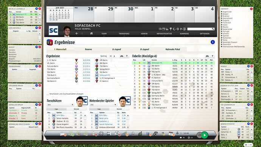Open the OPTIONEN menu

pos(205,34)
